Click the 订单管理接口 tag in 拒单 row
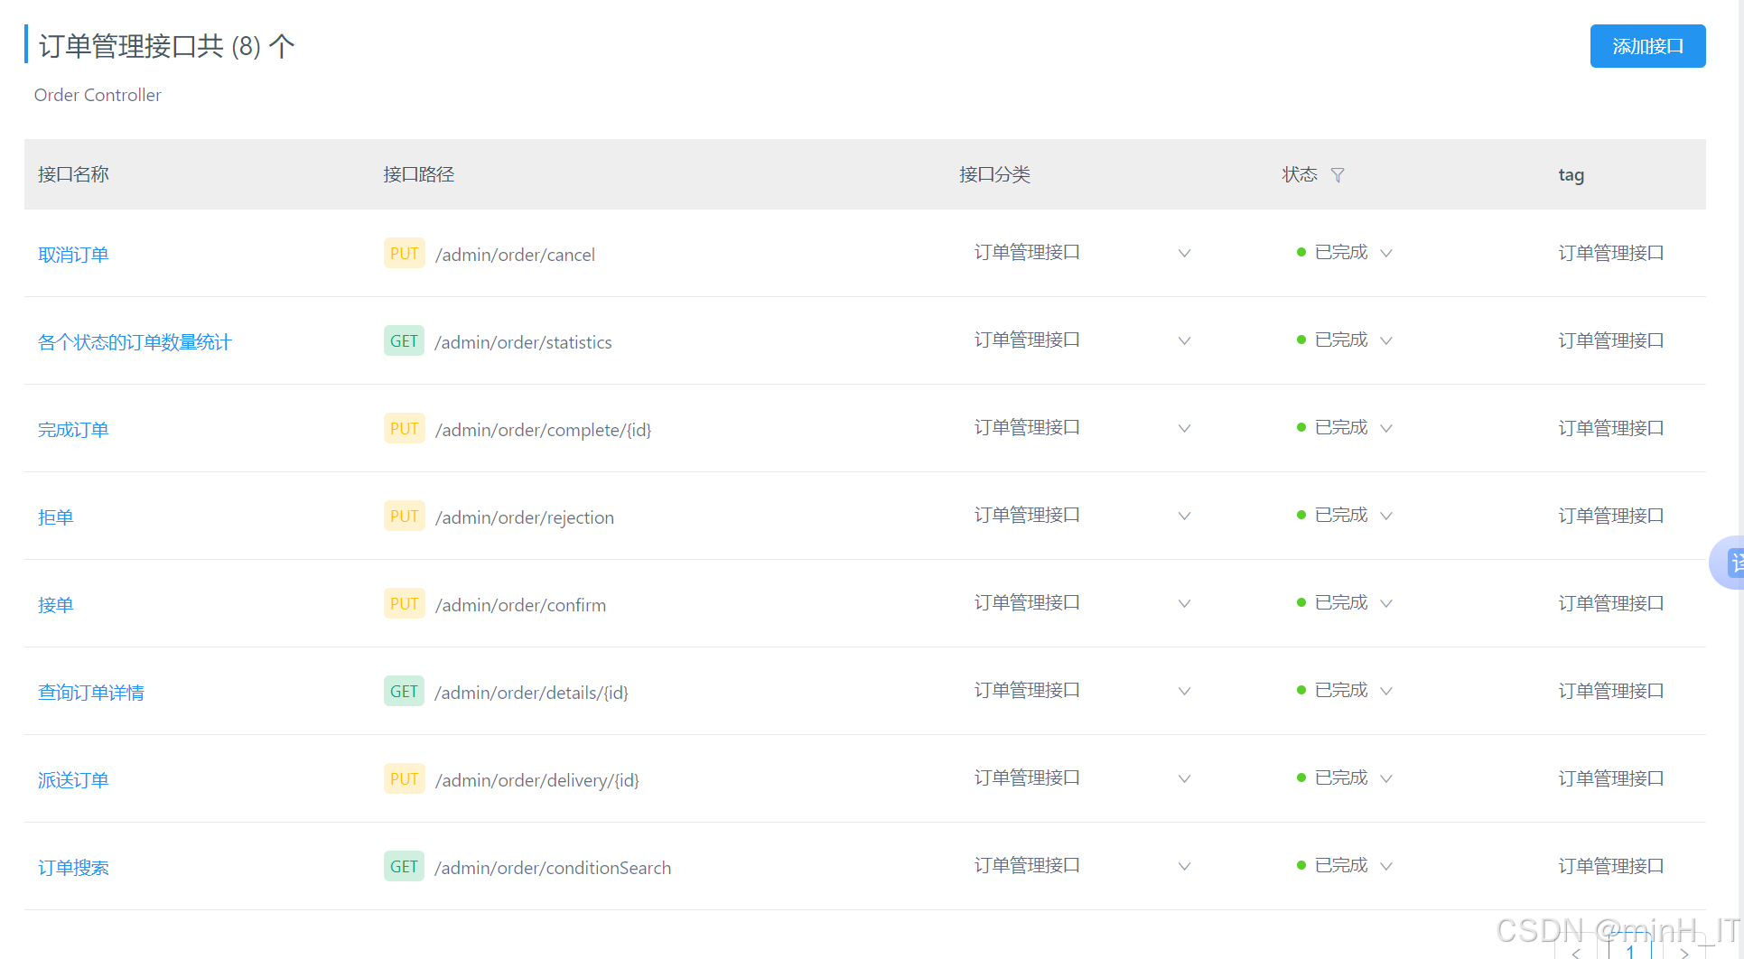 coord(1610,516)
